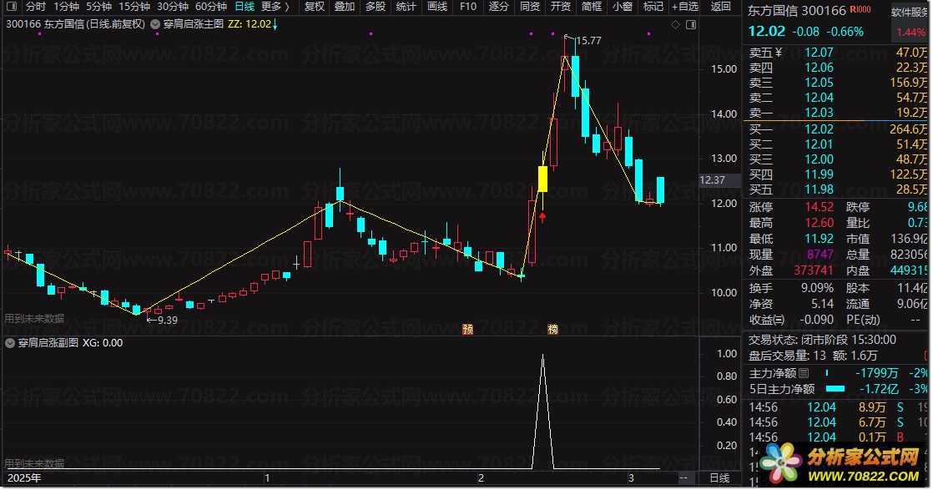The image size is (933, 490).
Task: Click the 开资 toolbar button
Action: [561, 7]
